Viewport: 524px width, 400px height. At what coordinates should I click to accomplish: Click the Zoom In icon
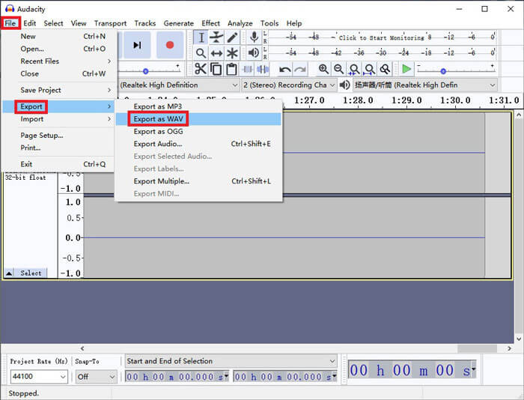click(323, 69)
